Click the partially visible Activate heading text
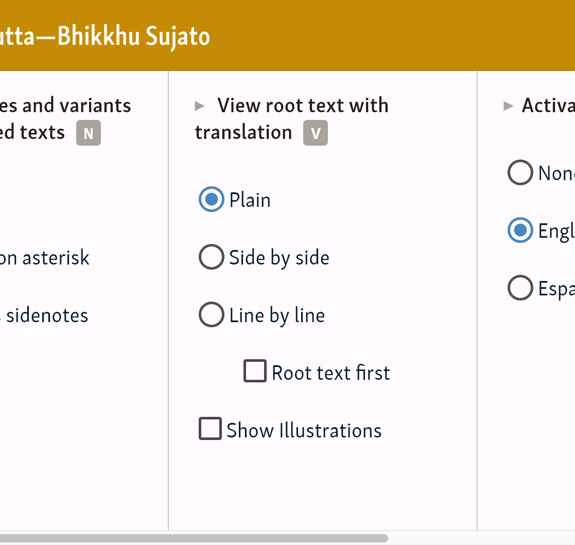The height and width of the screenshot is (545, 575). click(548, 106)
